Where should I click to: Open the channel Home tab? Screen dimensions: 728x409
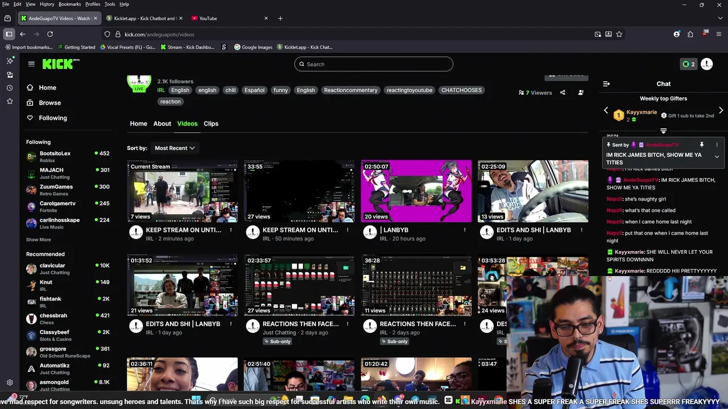(138, 123)
